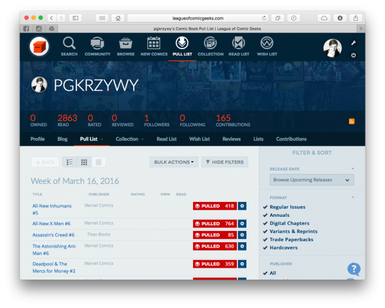Unpull All-New X-Men #6 via PULLED 764
The image size is (385, 308).
(x=215, y=223)
